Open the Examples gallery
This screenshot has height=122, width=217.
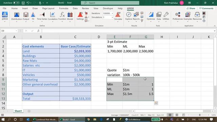click(x=188, y=16)
